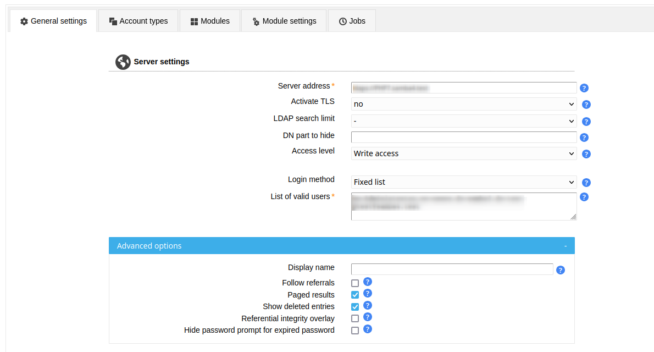654x352 pixels.
Task: Go to the Jobs tab
Action: coord(352,21)
